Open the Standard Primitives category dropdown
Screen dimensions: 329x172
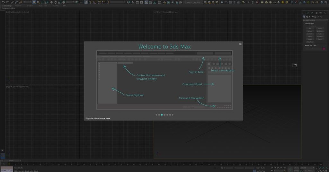(x=315, y=20)
